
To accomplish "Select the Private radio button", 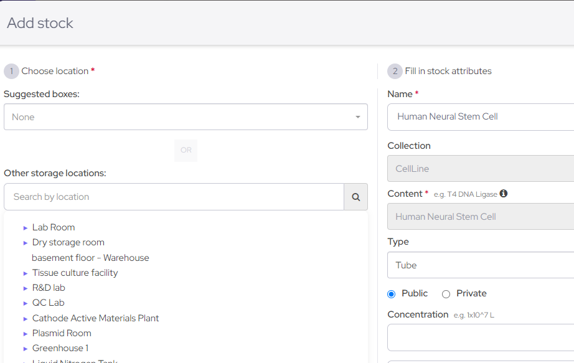I will pos(445,293).
